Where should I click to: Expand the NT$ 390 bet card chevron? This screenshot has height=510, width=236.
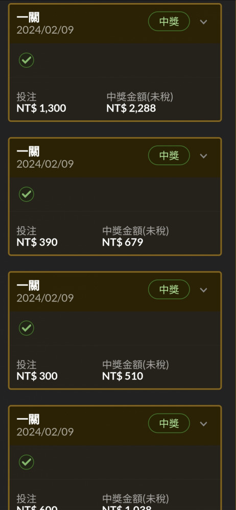coord(203,156)
